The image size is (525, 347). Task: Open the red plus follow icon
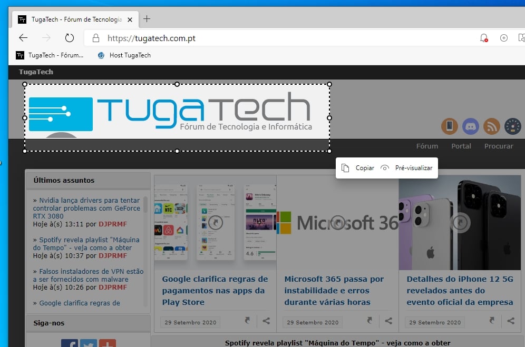[x=108, y=343]
